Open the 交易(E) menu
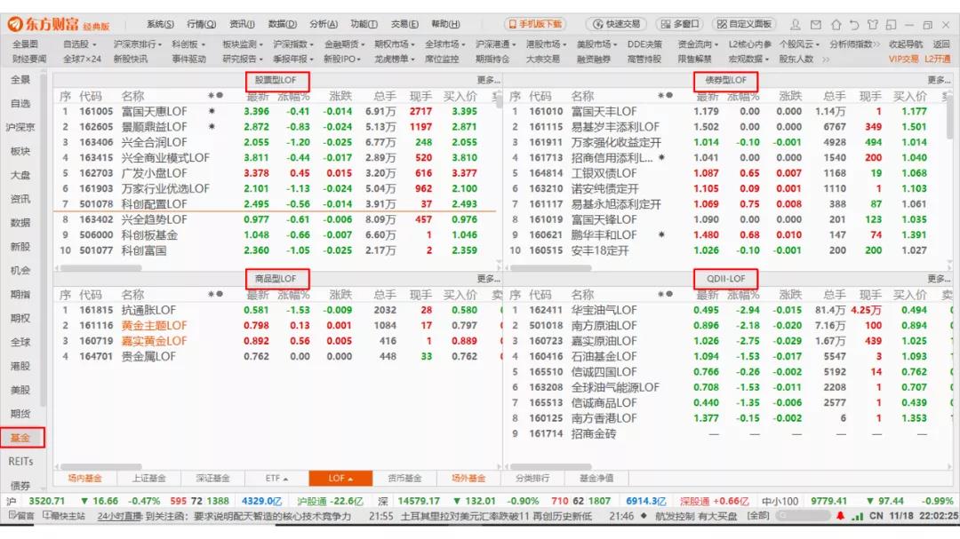This screenshot has height=539, width=960. (x=404, y=25)
